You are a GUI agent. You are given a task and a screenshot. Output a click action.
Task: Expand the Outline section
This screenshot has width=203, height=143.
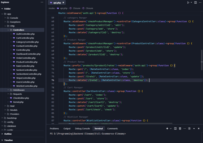coord(2,134)
